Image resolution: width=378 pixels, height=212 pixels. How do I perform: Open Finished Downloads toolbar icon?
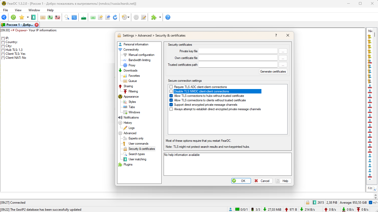tap(50, 17)
